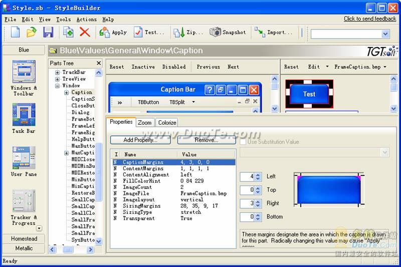This screenshot has height=267, width=401.
Task: Select the ContentMargins property row
Action: (x=173, y=169)
